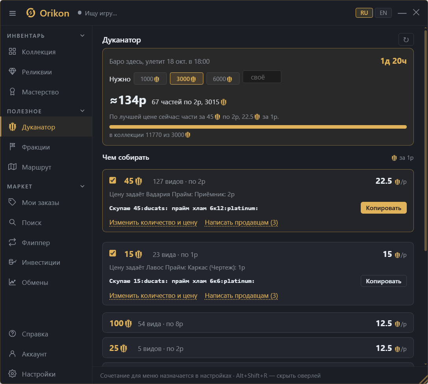Open Мои заказы
This screenshot has height=384, width=428.
point(46,203)
